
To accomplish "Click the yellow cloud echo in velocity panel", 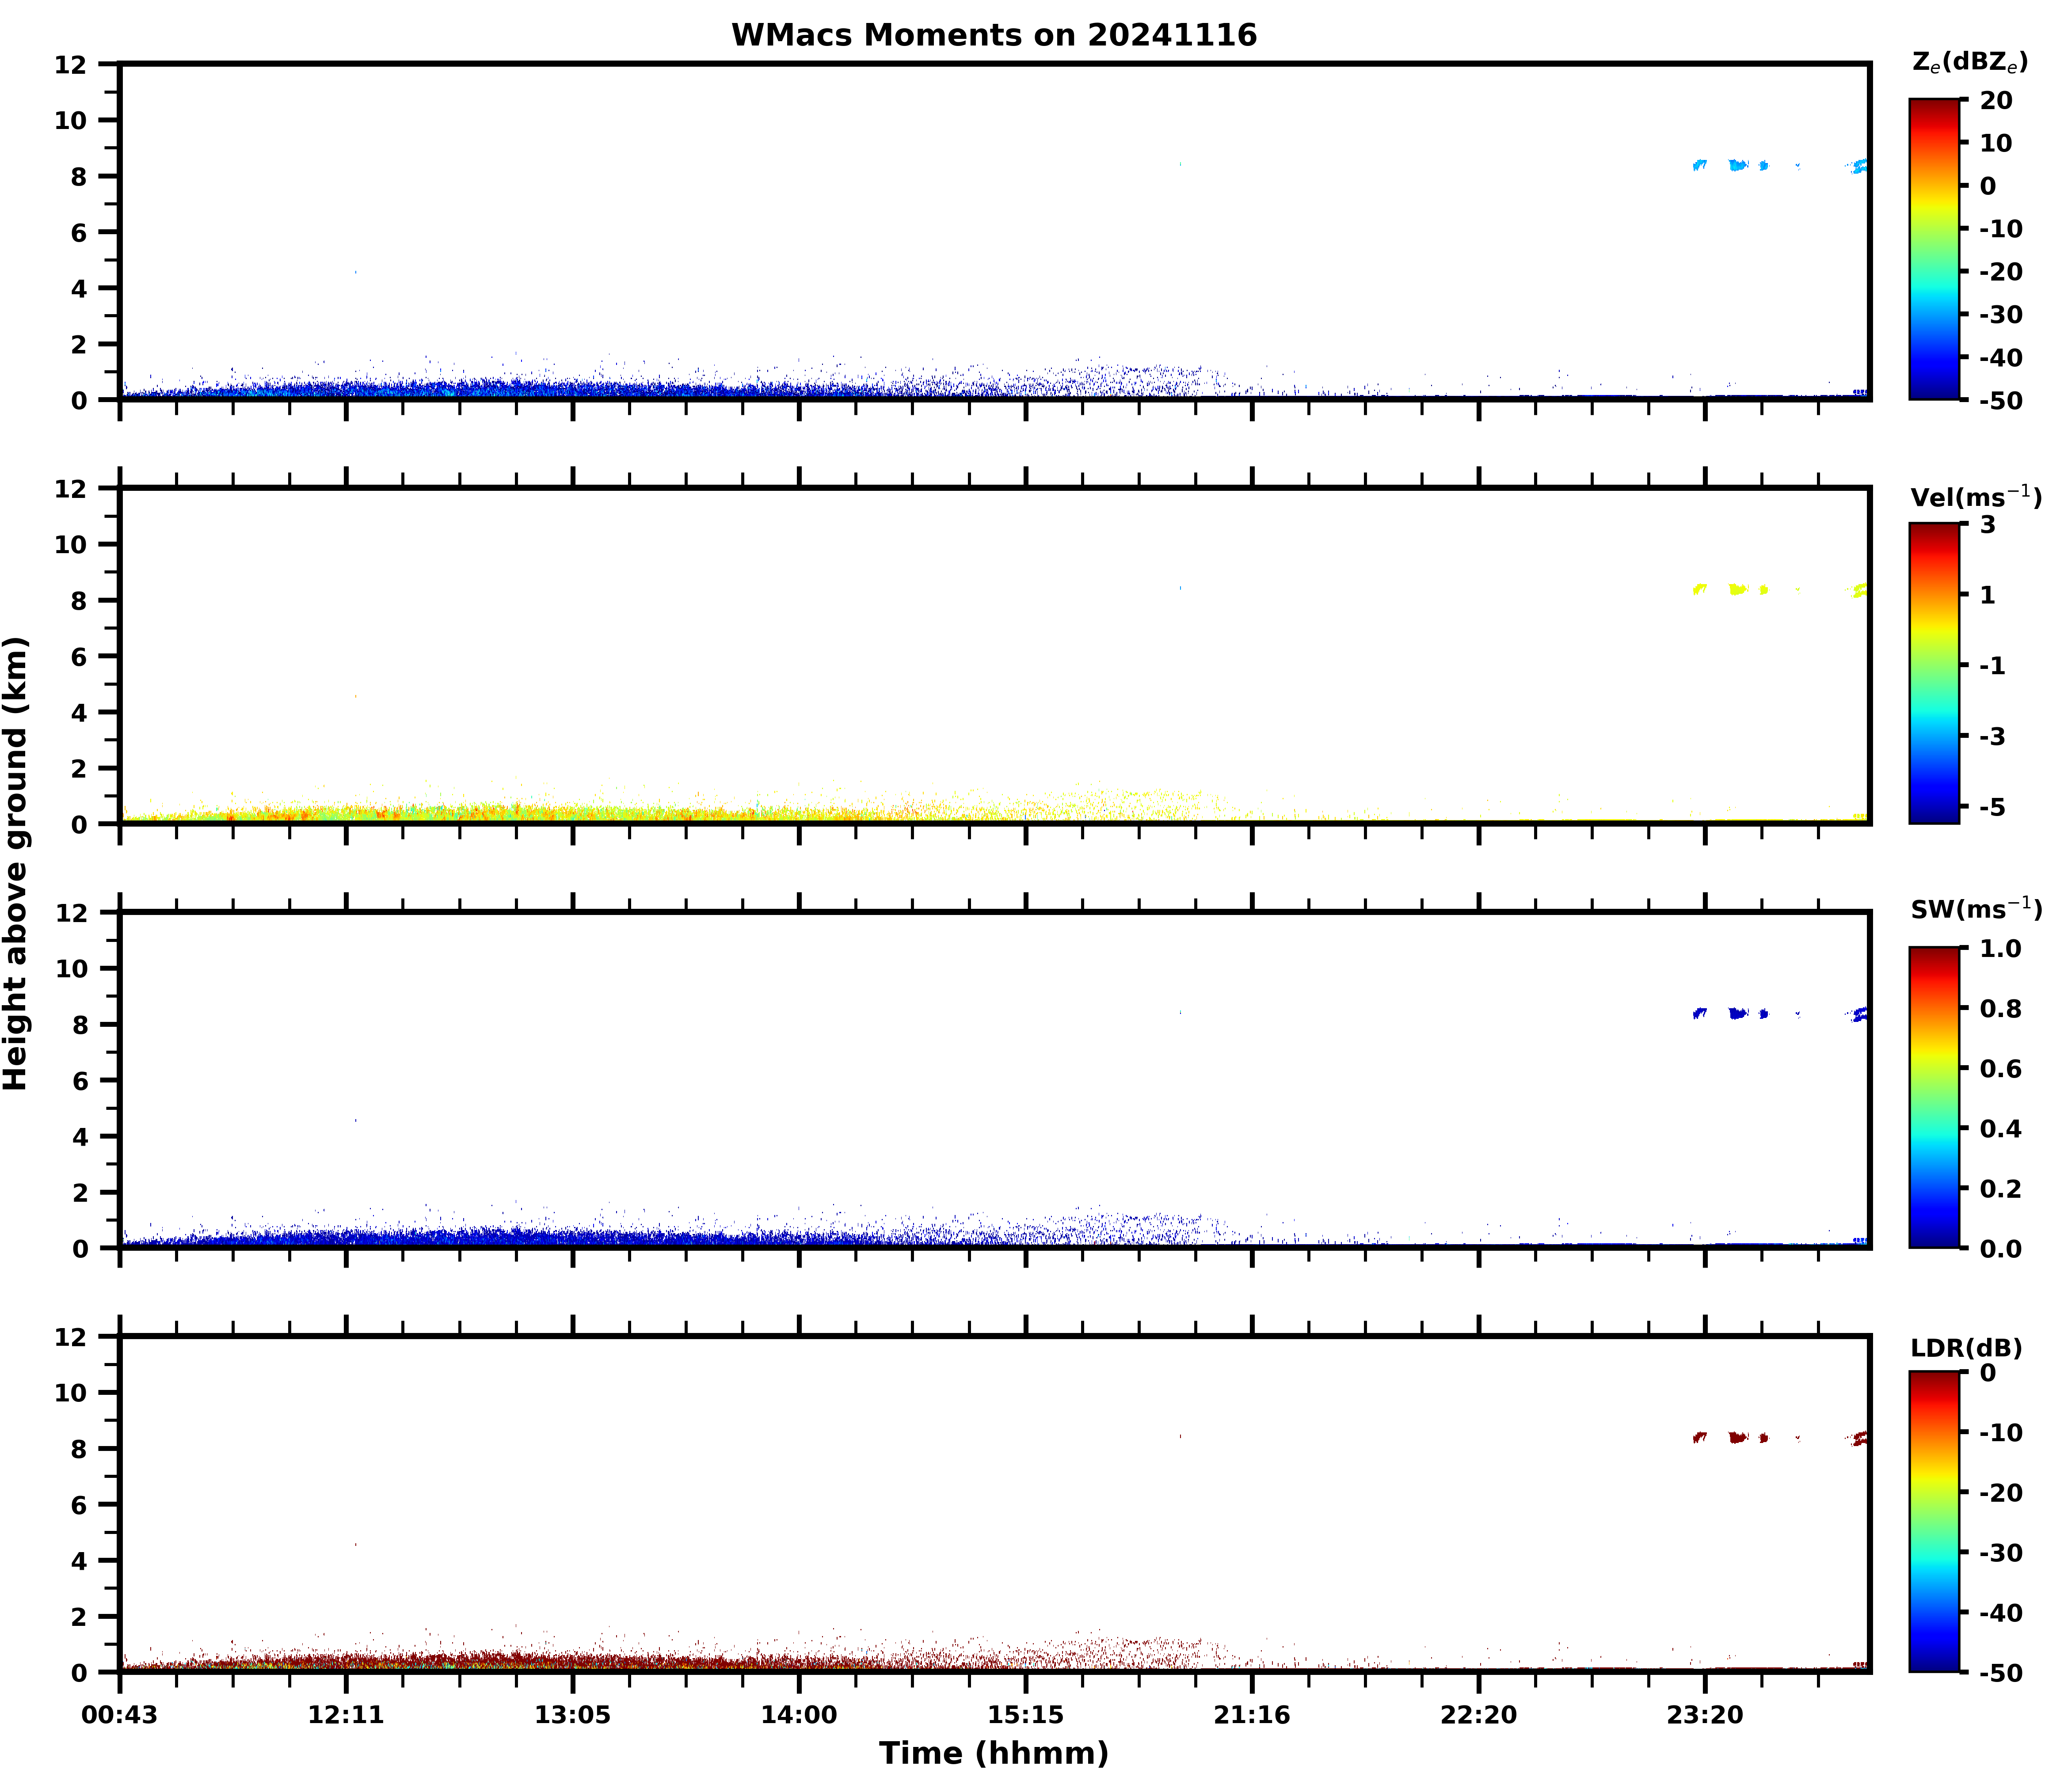I will [1737, 589].
